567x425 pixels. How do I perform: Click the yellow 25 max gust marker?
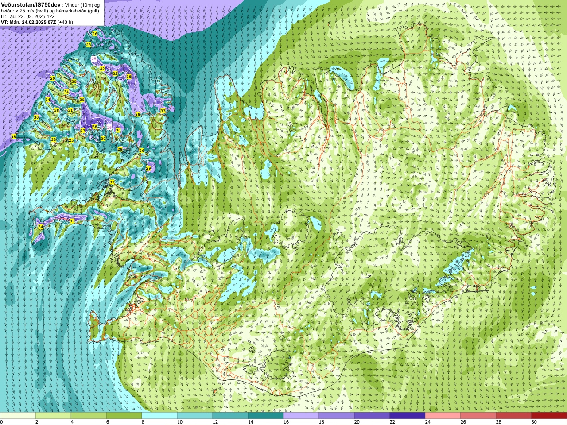point(71,140)
